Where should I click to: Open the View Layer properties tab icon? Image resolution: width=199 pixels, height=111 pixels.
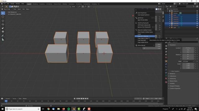(x=166, y=51)
